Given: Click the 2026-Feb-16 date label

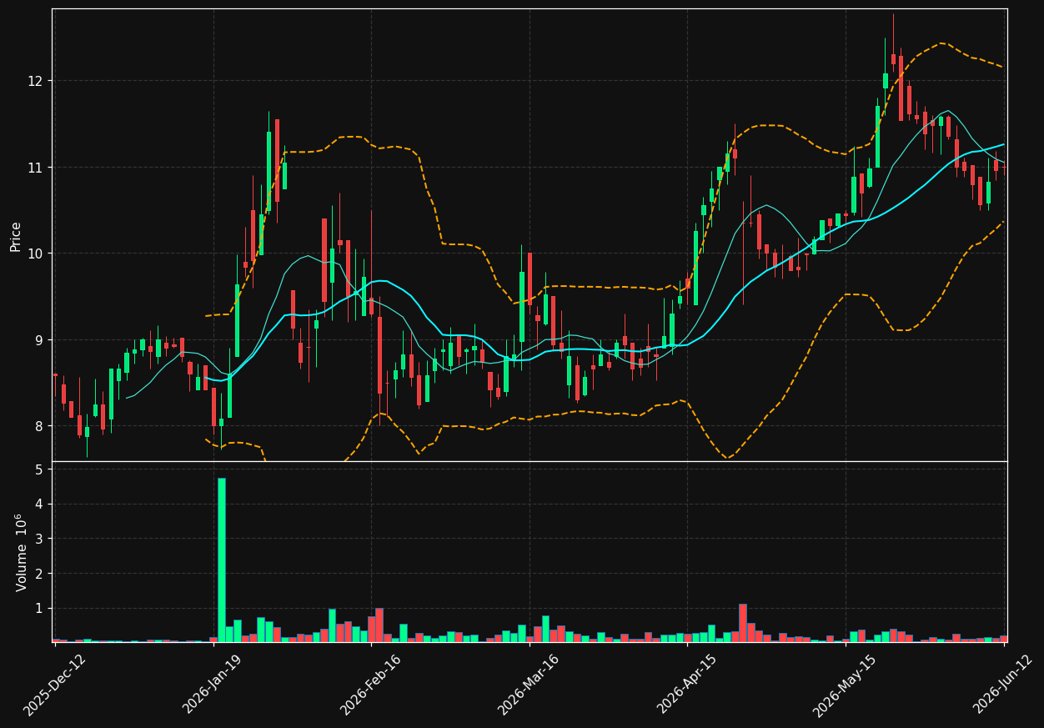Looking at the screenshot, I should coord(371,684).
